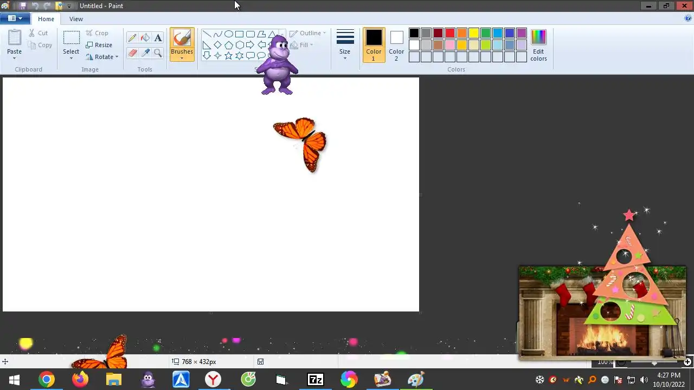Choose the Right triangle shape
This screenshot has width=694, height=390.
(x=207, y=44)
